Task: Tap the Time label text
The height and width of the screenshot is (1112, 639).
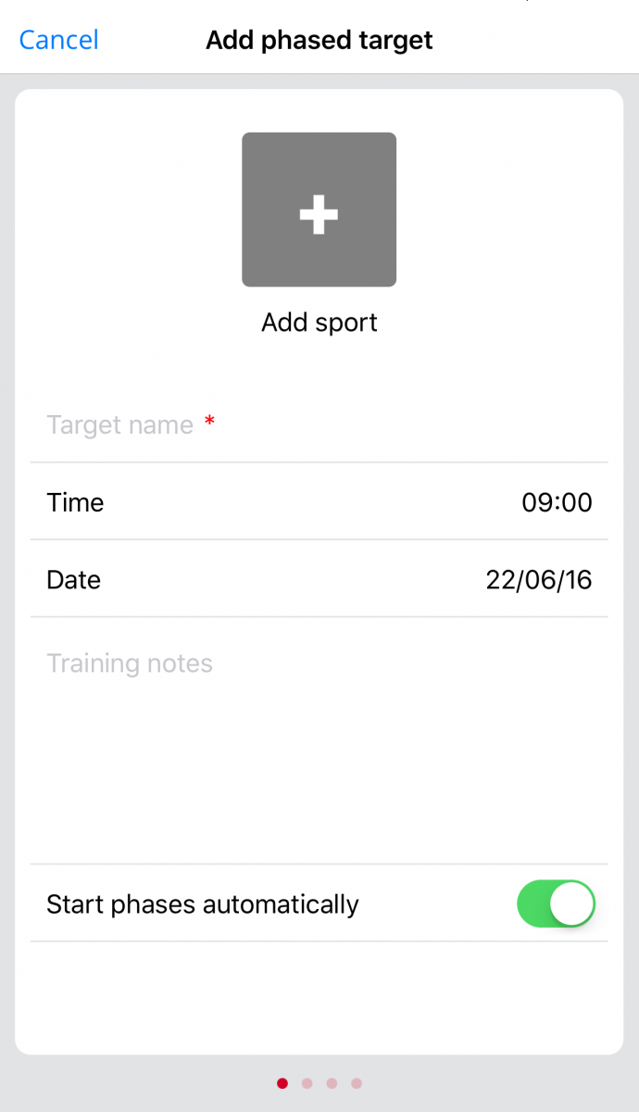Action: [75, 502]
